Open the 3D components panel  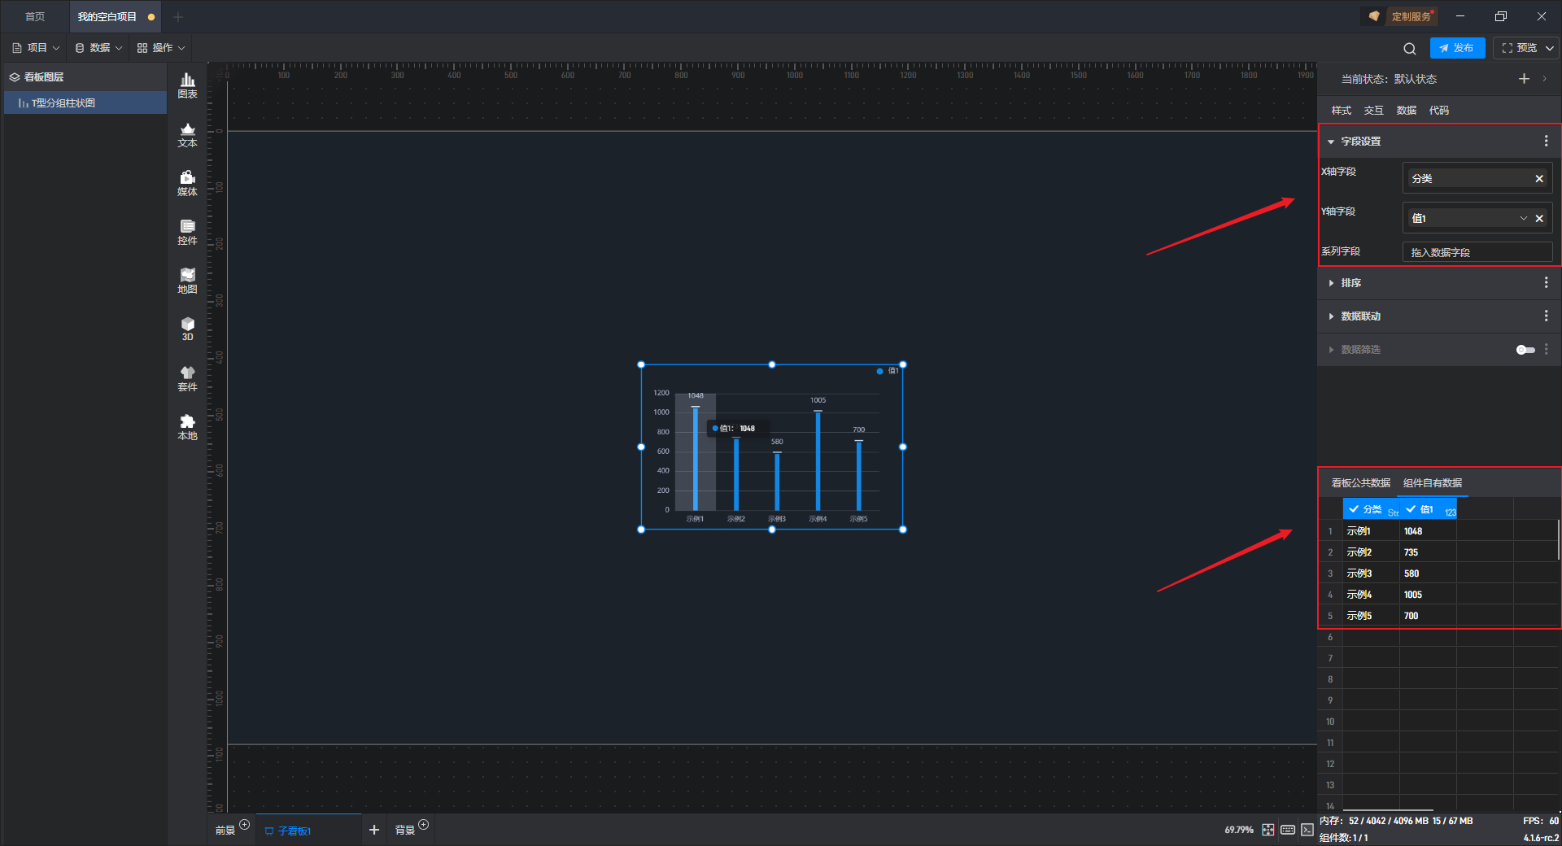pos(187,329)
